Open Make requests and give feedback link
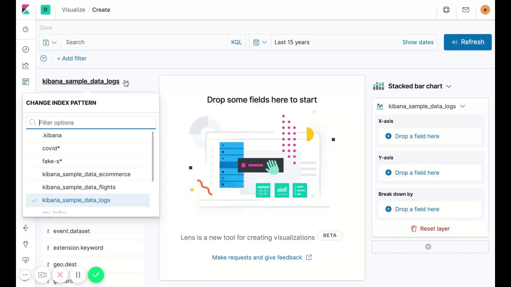Image resolution: width=511 pixels, height=287 pixels. point(262,258)
